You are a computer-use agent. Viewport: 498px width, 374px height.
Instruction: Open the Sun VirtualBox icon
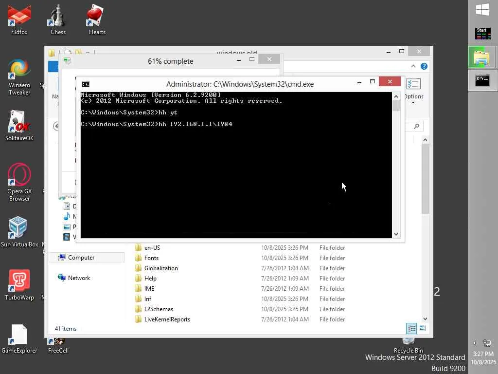pos(19,231)
